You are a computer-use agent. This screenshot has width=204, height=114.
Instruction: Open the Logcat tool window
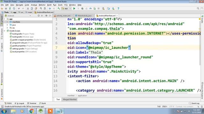19,103
